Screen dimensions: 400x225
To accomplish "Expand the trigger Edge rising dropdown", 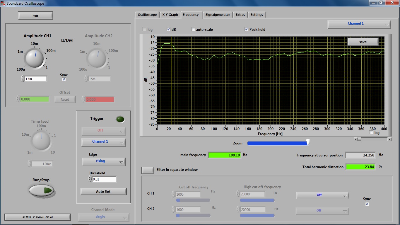I will tap(103, 161).
